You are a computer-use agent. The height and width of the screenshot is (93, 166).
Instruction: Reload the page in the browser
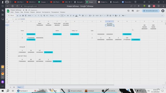[x=17, y=6]
